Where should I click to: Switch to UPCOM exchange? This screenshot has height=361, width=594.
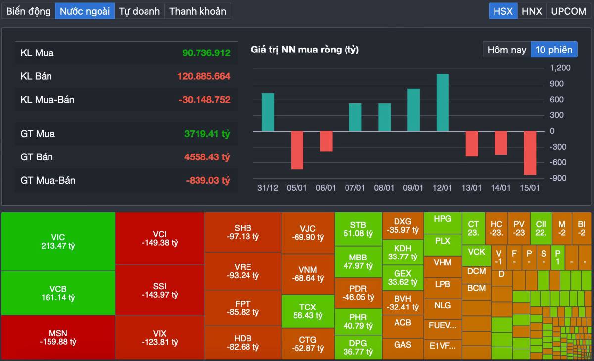click(x=568, y=11)
